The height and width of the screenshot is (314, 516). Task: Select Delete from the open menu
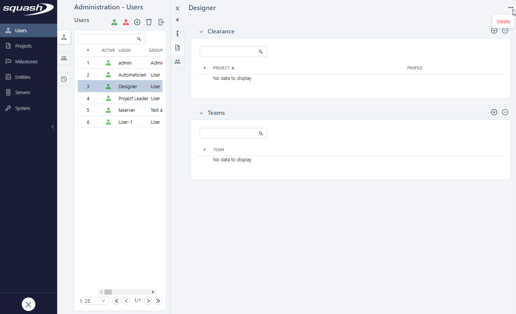[503, 22]
